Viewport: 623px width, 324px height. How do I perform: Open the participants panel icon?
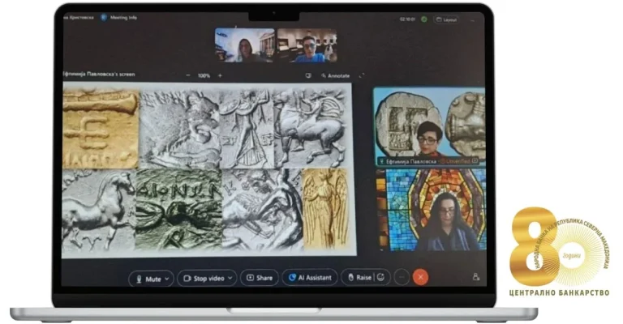pyautogui.click(x=476, y=277)
